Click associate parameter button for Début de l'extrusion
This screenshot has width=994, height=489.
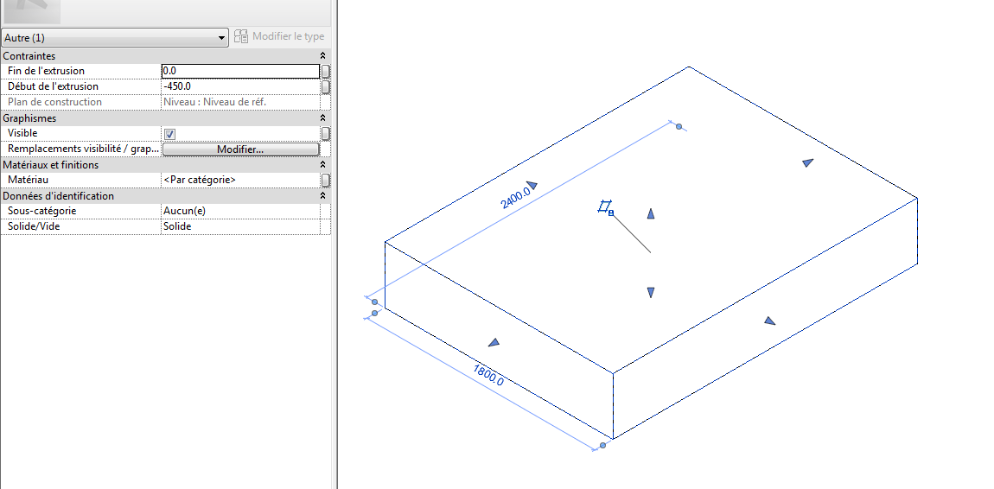tap(326, 86)
